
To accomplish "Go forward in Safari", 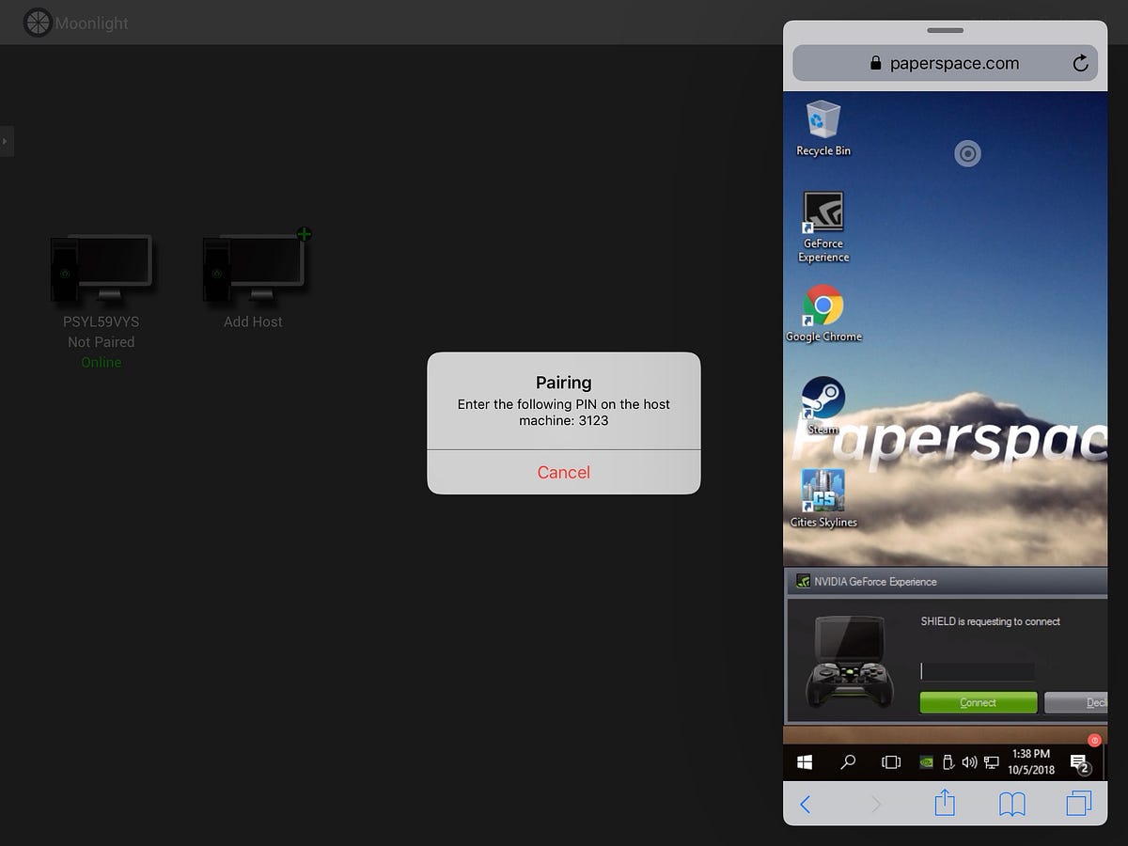I will pyautogui.click(x=876, y=804).
